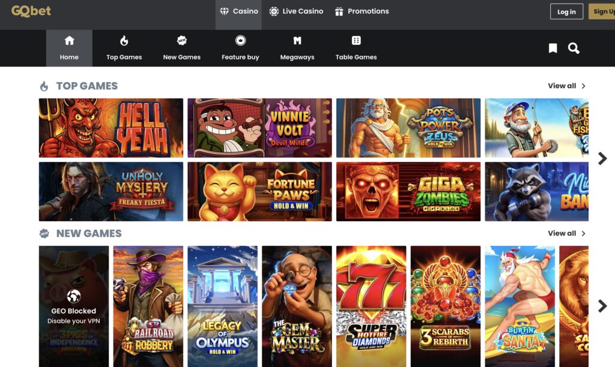Open the Vinnie Volt Devil Wilds game
The image size is (615, 367).
click(259, 128)
